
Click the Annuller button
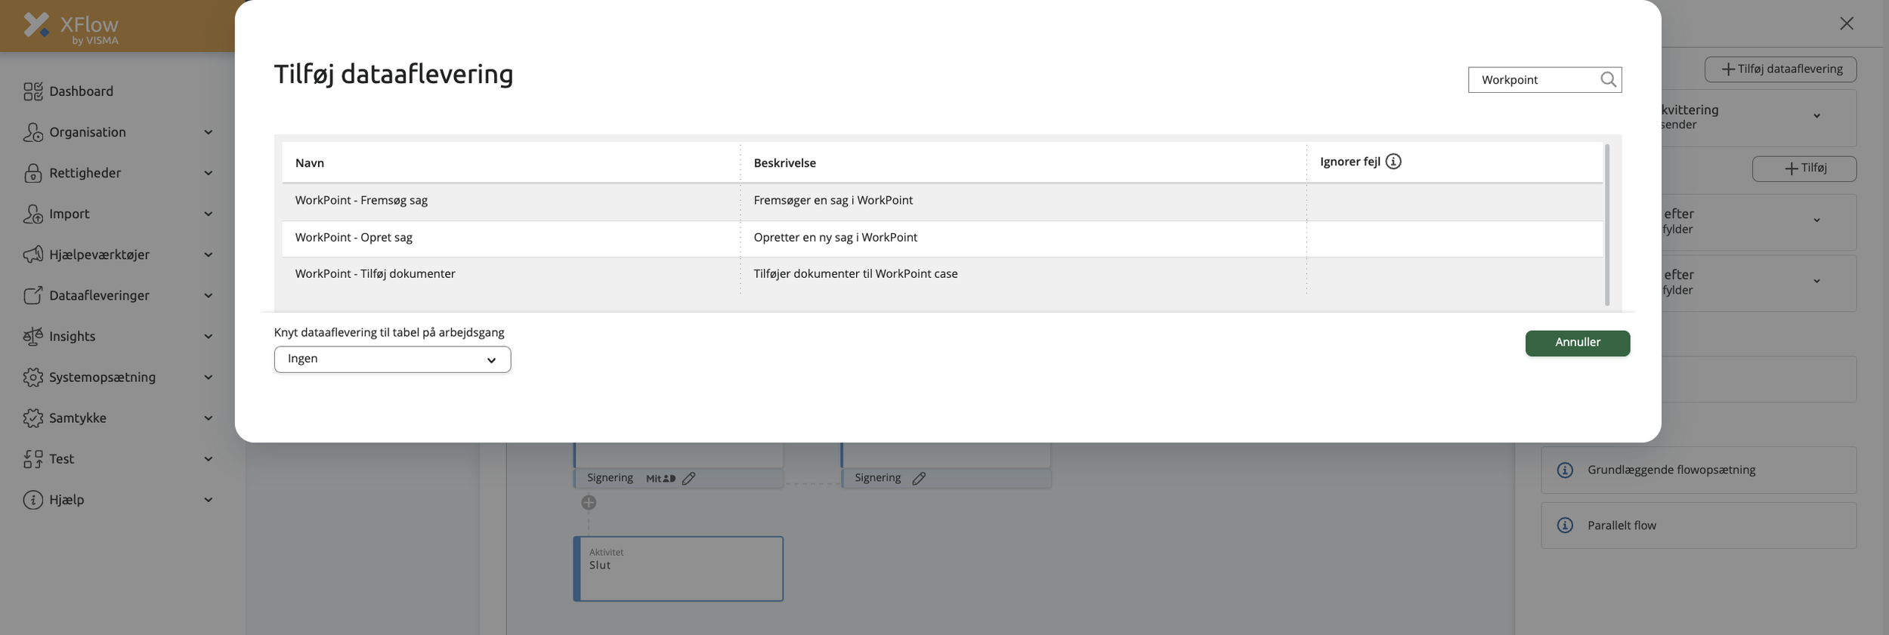1578,343
